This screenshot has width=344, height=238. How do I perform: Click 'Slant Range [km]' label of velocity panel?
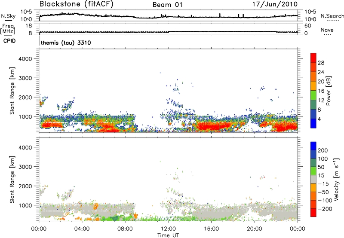click(x=12, y=180)
